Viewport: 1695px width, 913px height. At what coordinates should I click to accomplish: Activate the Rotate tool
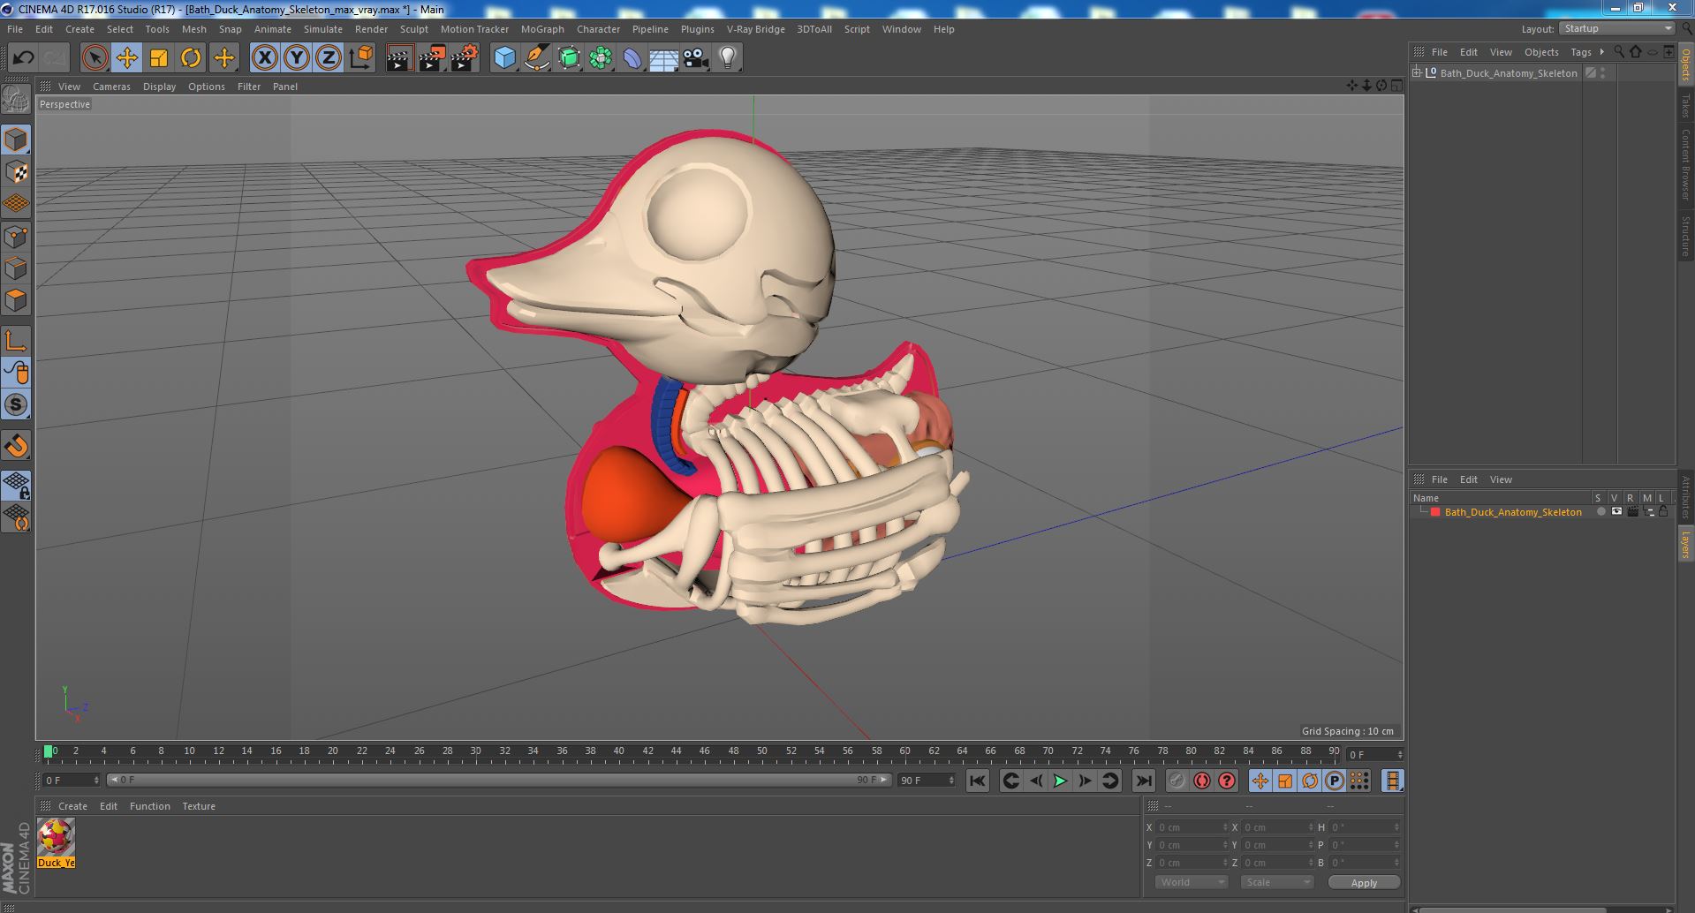(191, 58)
